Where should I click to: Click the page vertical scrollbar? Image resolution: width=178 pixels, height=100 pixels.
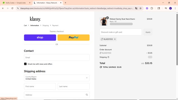click(177, 39)
